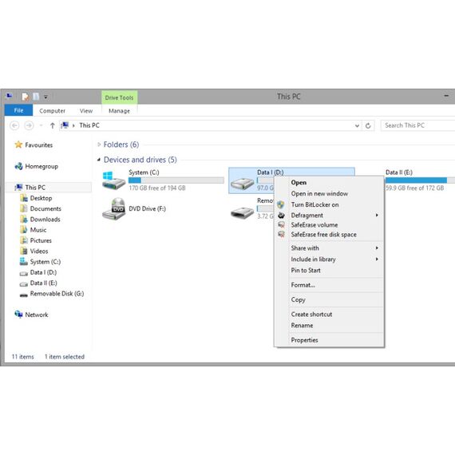Viewport: 455px width, 455px height.
Task: Expand the Include in library submenu arrow
Action: pos(377,259)
